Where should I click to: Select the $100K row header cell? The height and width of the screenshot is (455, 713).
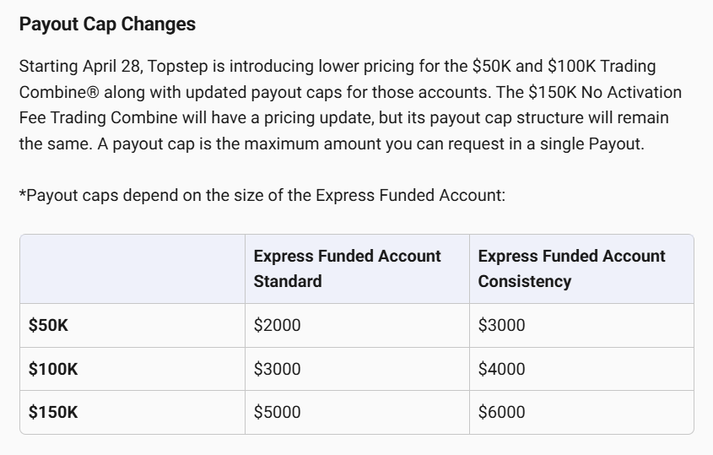(132, 369)
